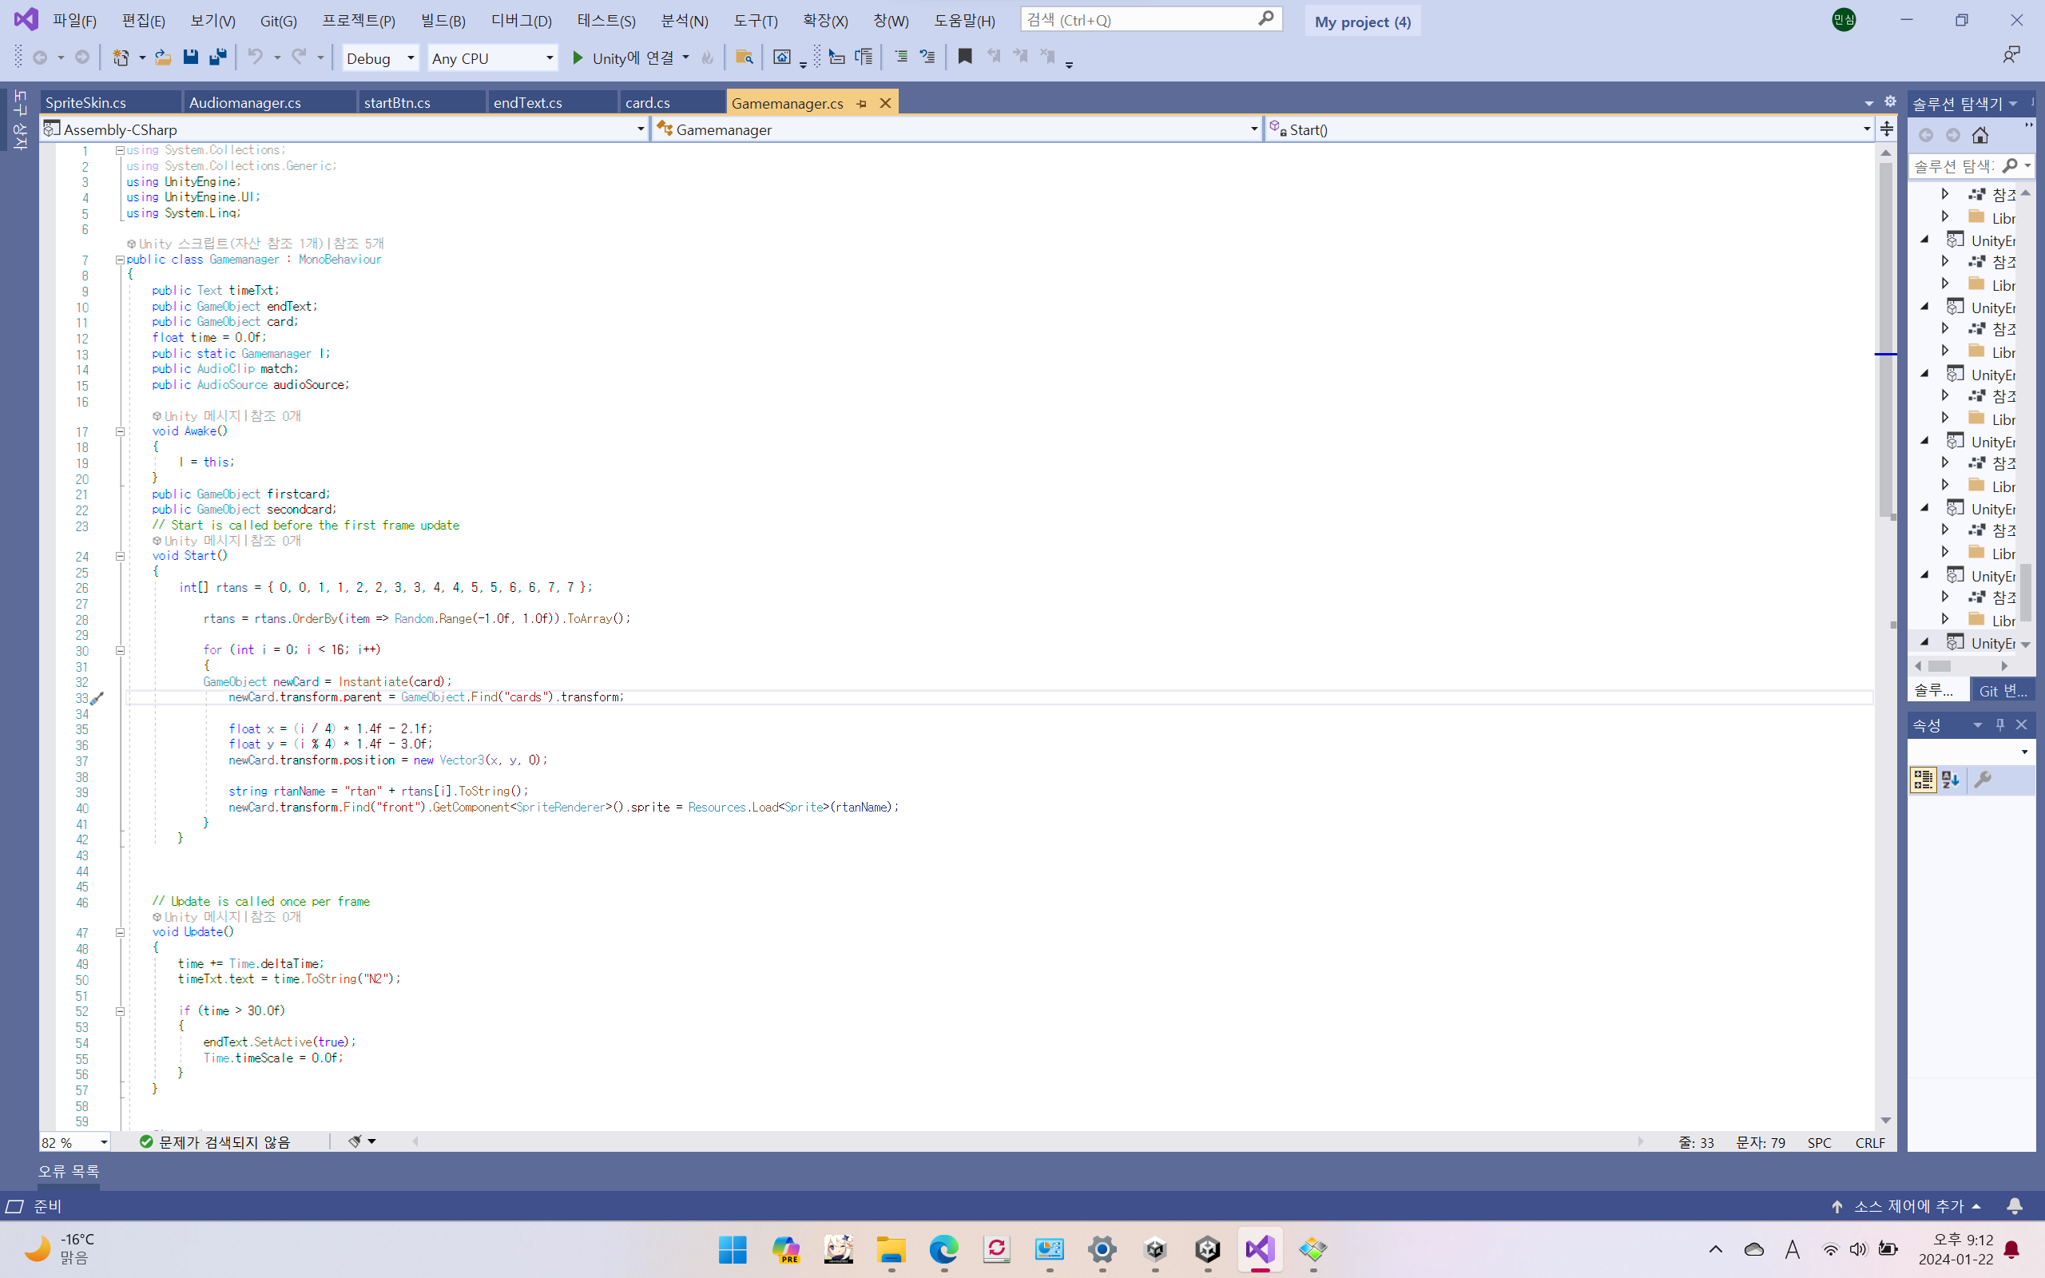2045x1278 pixels.
Task: Open the 도구(T) menu
Action: (756, 20)
